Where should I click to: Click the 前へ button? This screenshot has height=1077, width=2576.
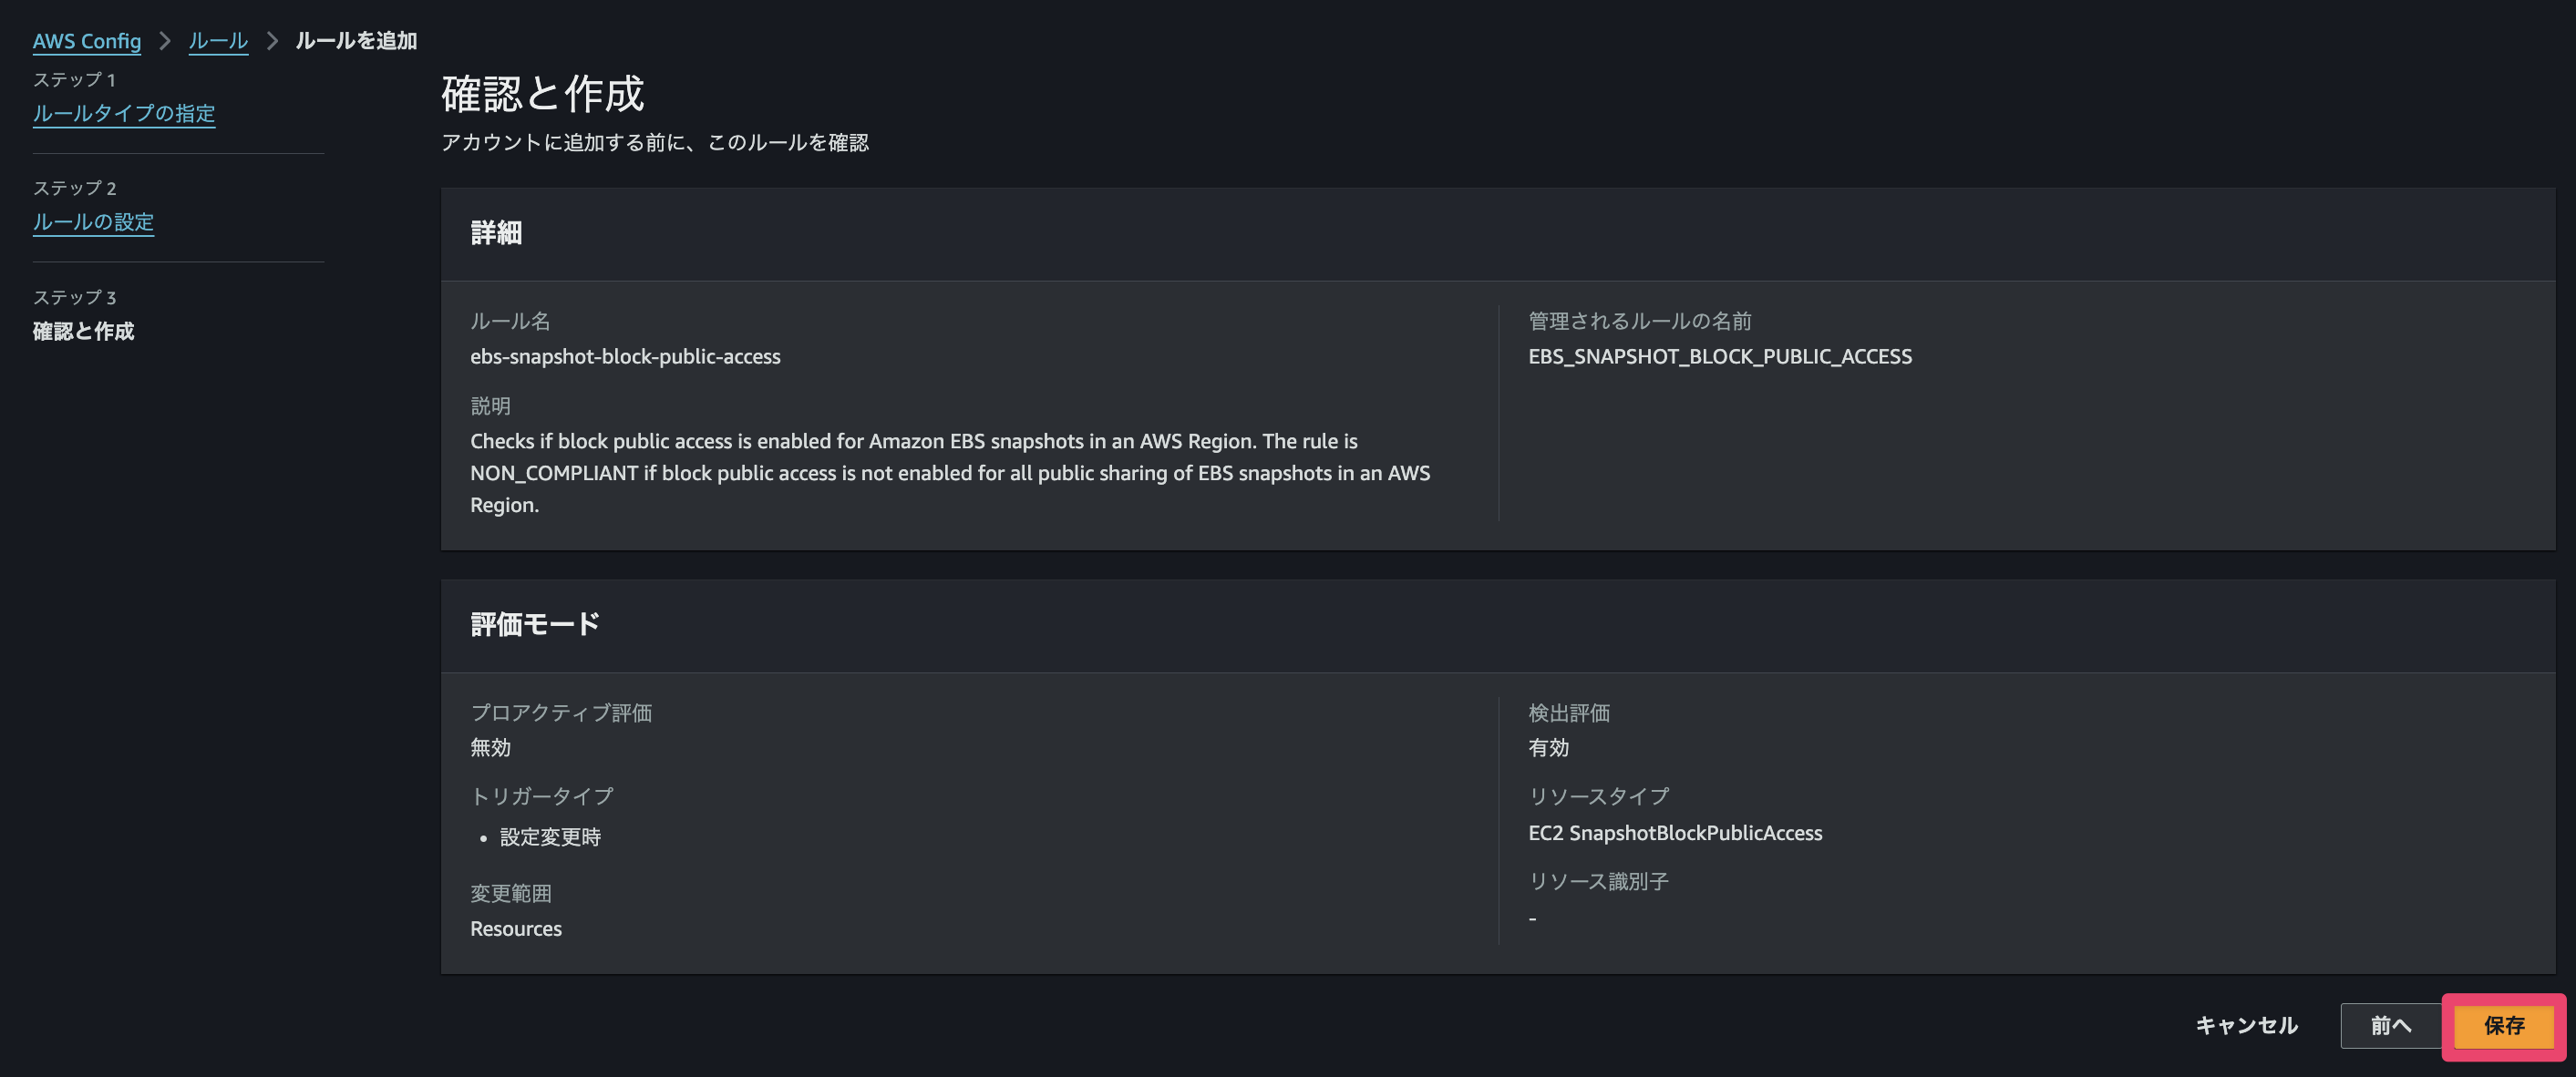(x=2392, y=1026)
